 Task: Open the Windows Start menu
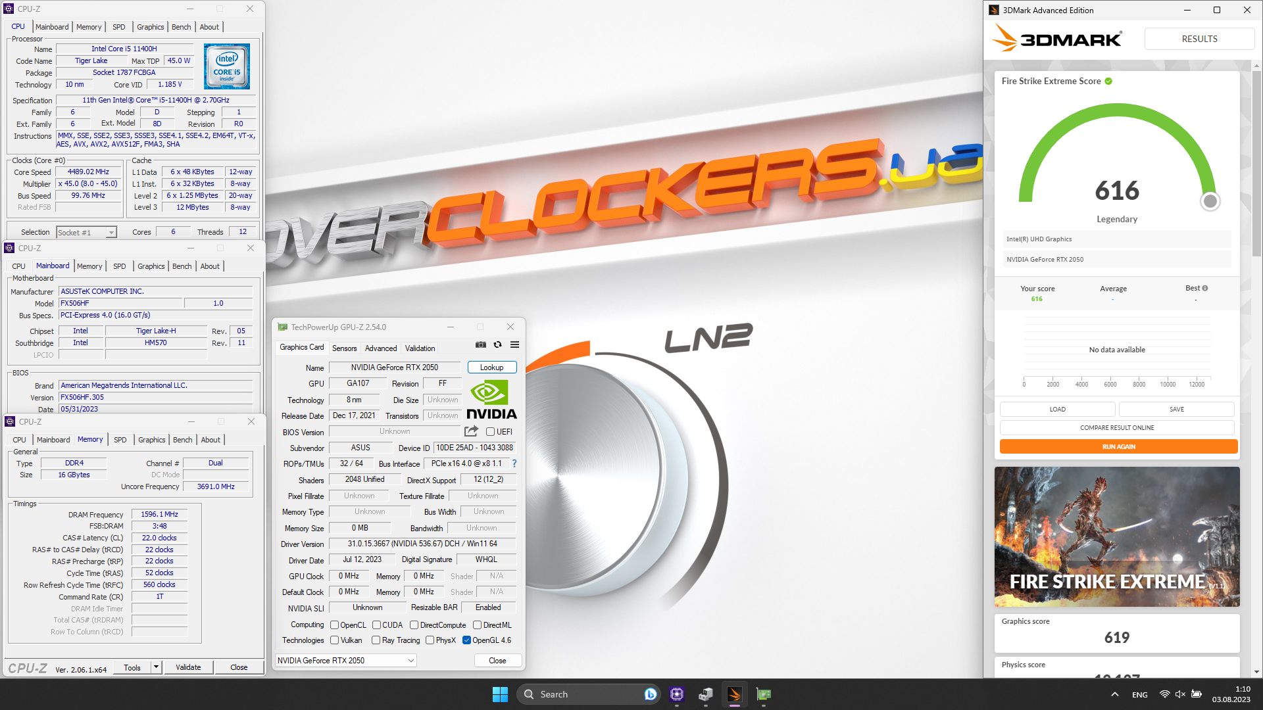(500, 694)
